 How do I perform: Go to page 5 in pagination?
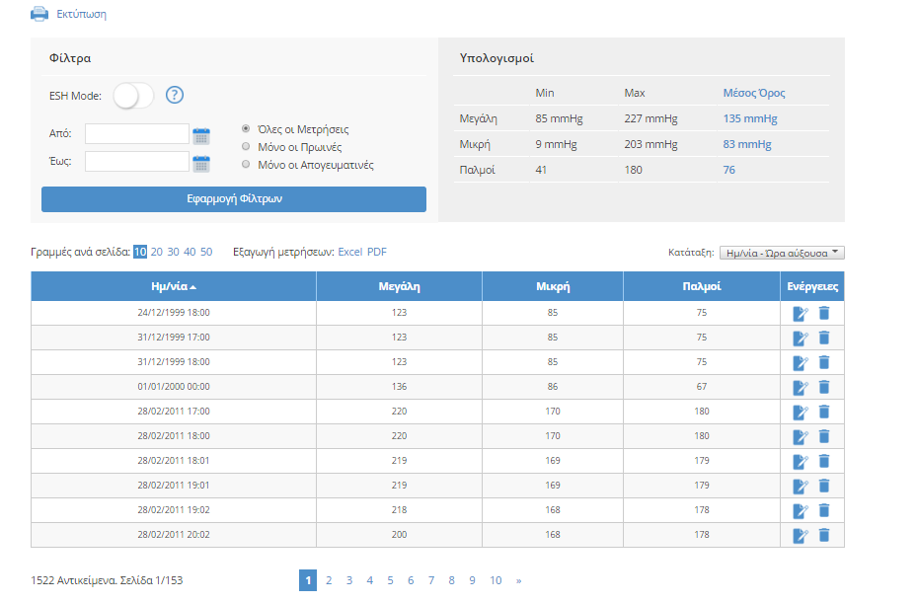(390, 580)
